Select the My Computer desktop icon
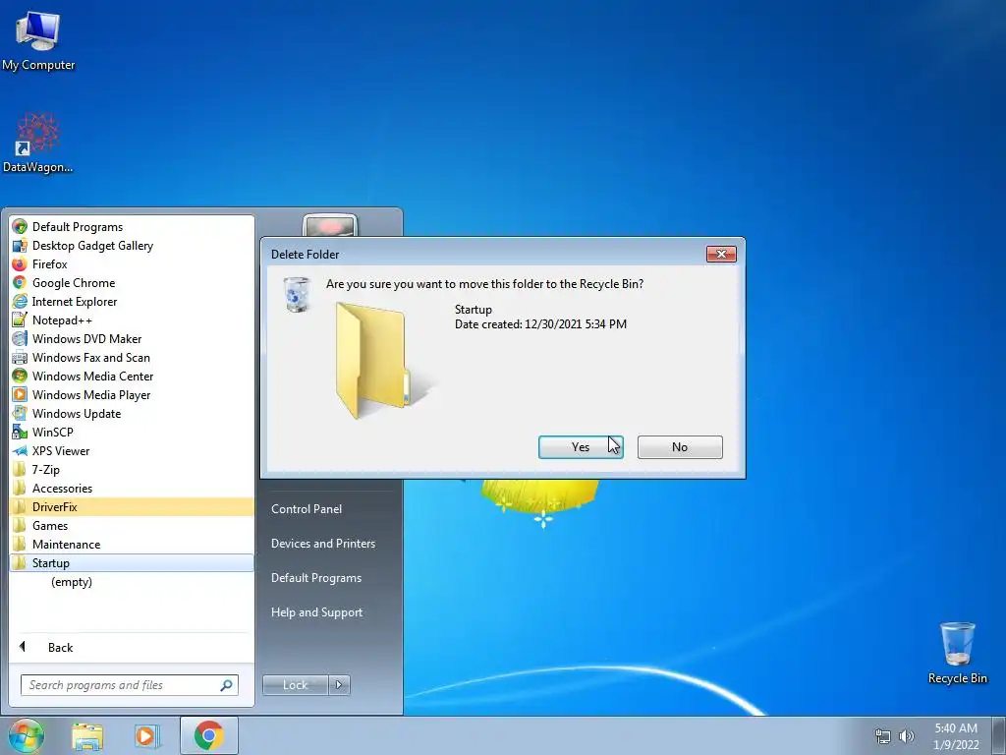The image size is (1006, 755). coord(38,39)
